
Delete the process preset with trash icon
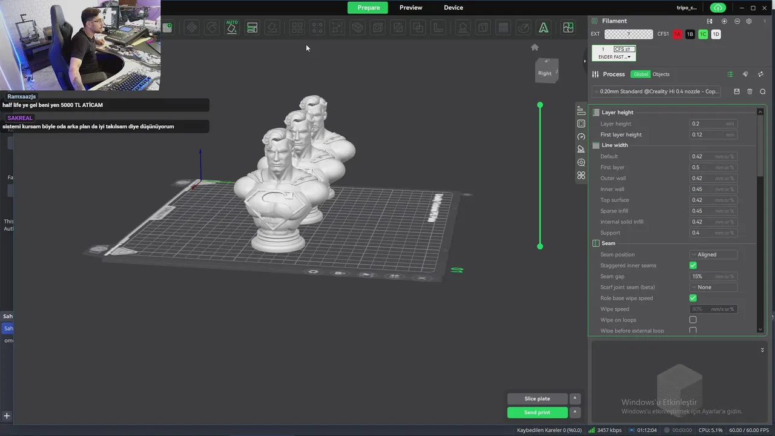pos(750,91)
